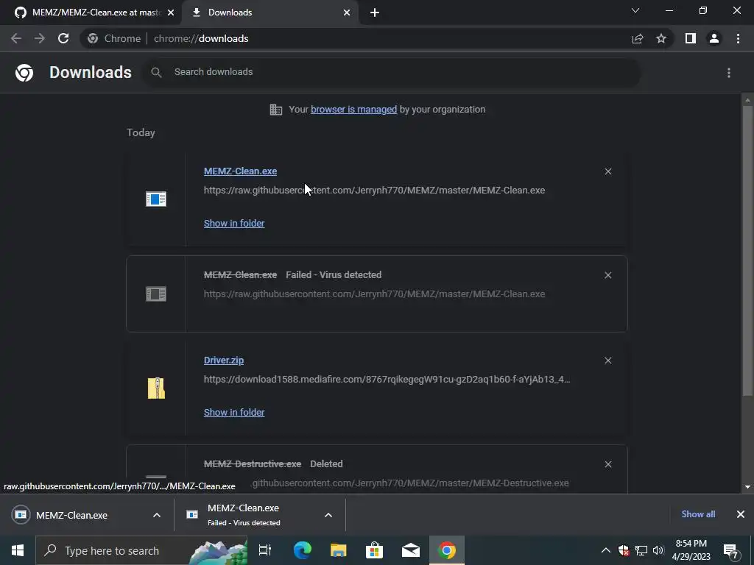This screenshot has width=754, height=565.
Task: Click the Driver.zip archive file icon
Action: (156, 388)
